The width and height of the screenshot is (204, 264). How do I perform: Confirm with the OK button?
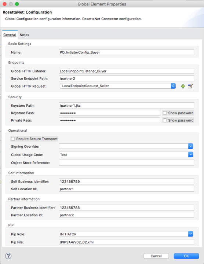(x=186, y=256)
